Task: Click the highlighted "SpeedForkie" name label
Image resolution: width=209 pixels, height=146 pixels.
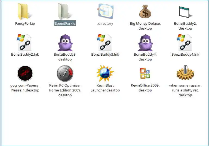Action: pyautogui.click(x=65, y=23)
